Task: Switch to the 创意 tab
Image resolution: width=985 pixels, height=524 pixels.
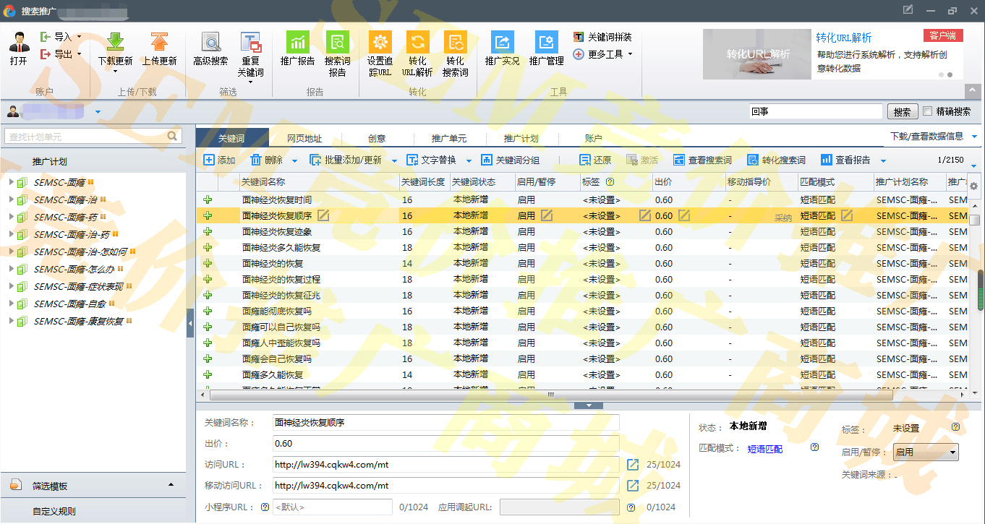Action: coord(377,139)
